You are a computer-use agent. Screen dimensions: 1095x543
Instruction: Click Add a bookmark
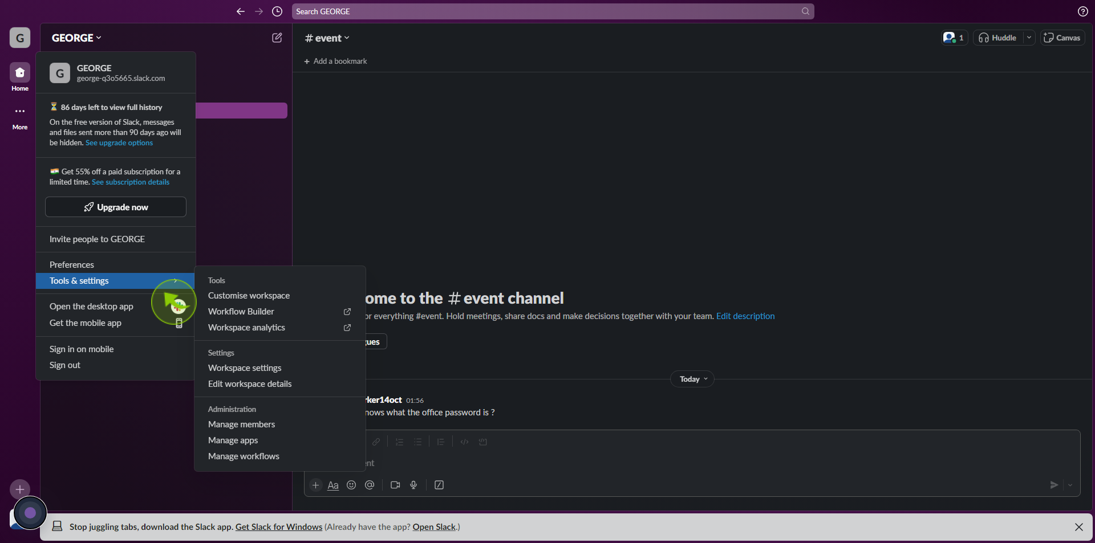pyautogui.click(x=335, y=61)
